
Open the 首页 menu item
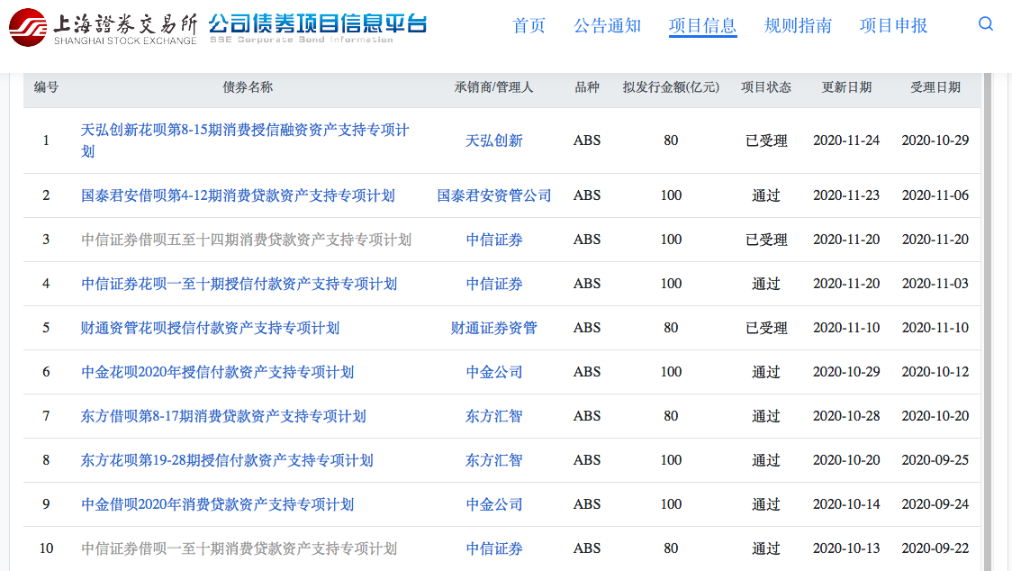(x=529, y=25)
